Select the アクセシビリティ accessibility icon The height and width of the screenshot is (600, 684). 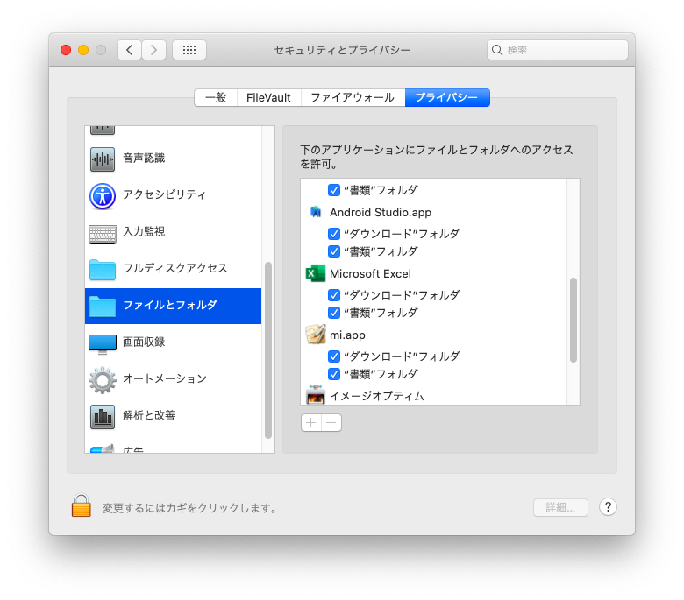click(x=103, y=195)
